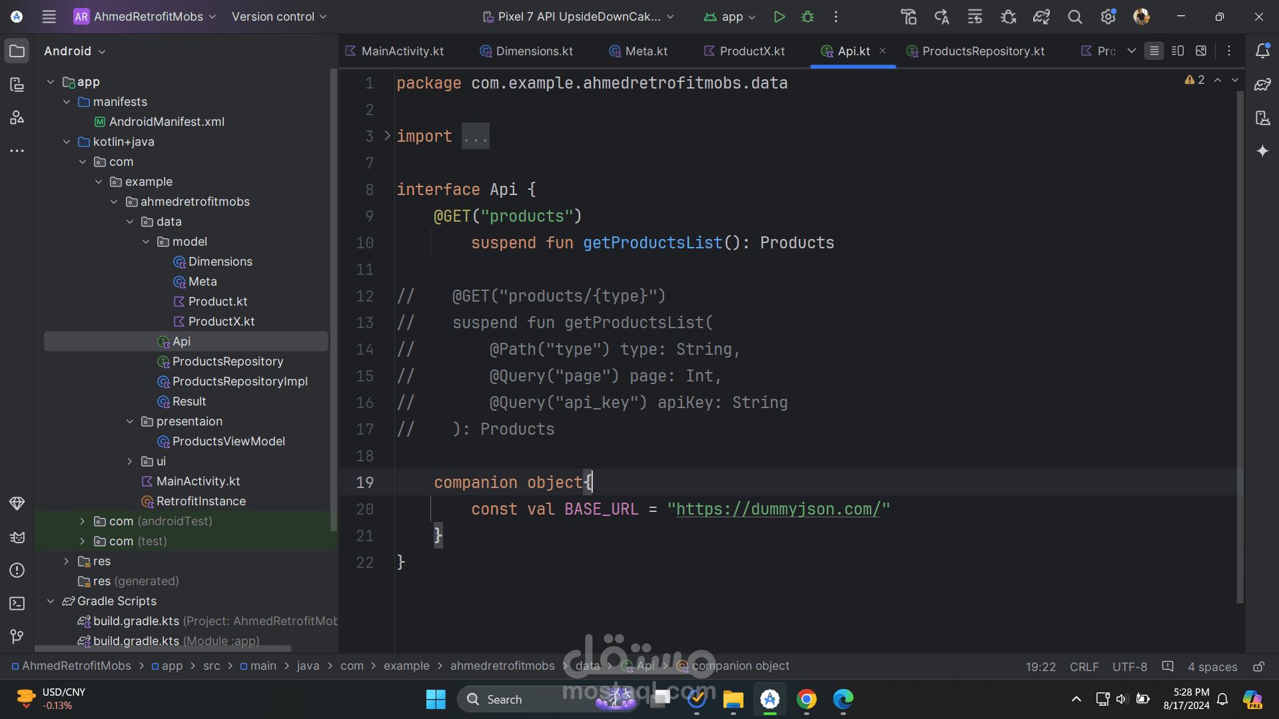The height and width of the screenshot is (719, 1279).
Task: Open the Problems tool window icon
Action: (x=17, y=571)
